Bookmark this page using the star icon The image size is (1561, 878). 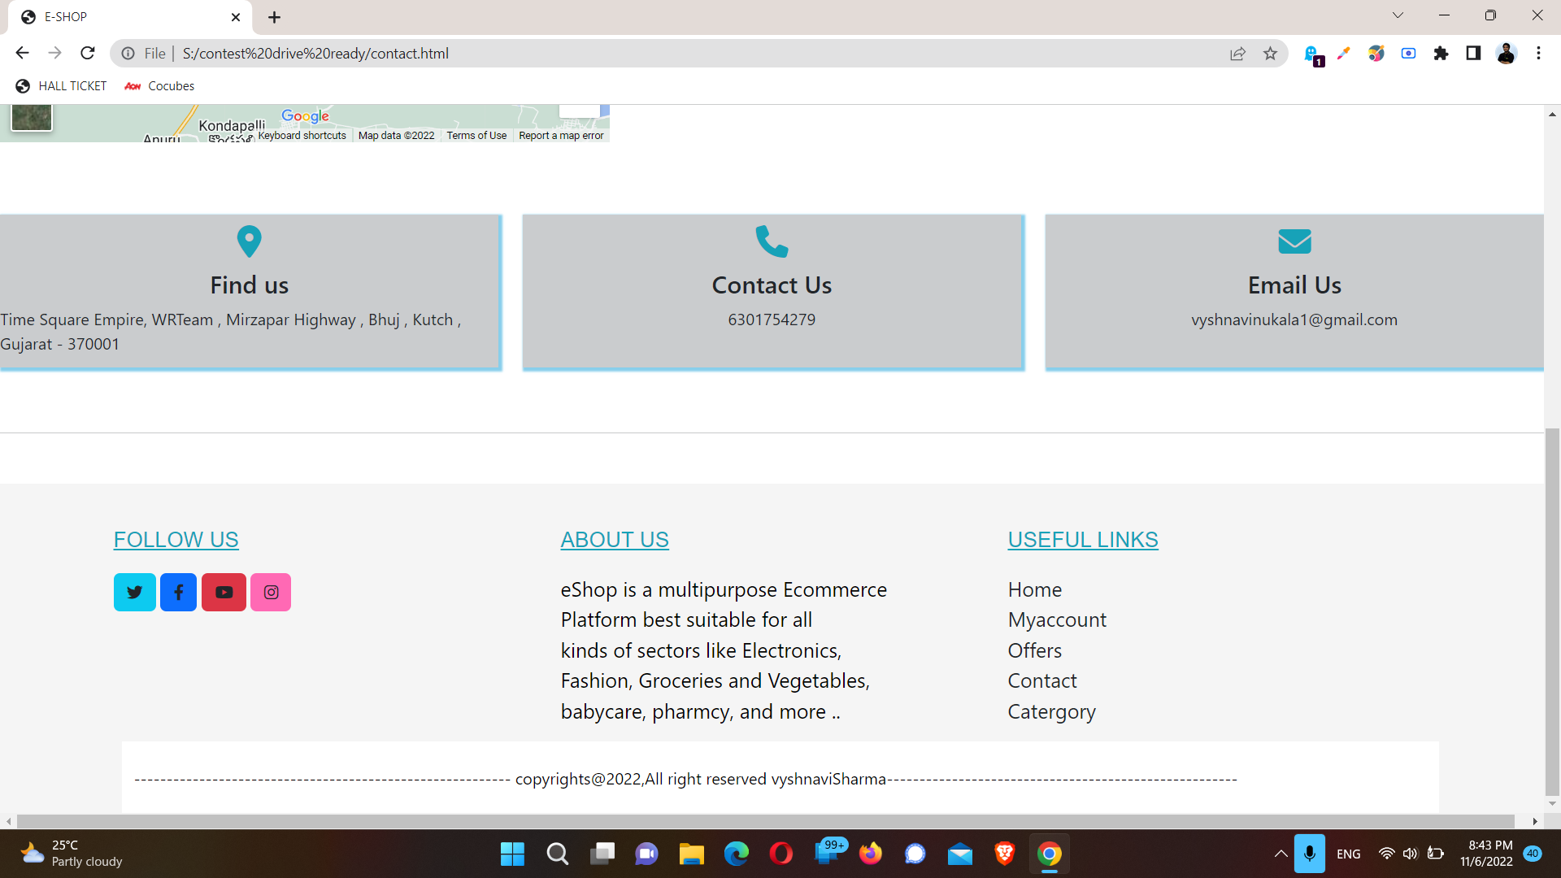tap(1270, 53)
